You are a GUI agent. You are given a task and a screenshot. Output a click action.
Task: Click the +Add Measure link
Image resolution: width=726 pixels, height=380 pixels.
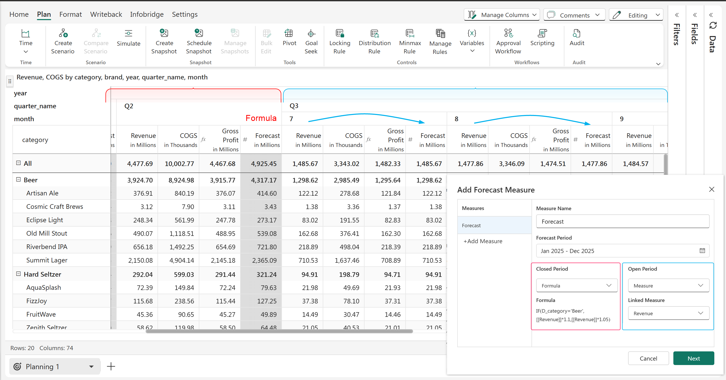click(483, 241)
